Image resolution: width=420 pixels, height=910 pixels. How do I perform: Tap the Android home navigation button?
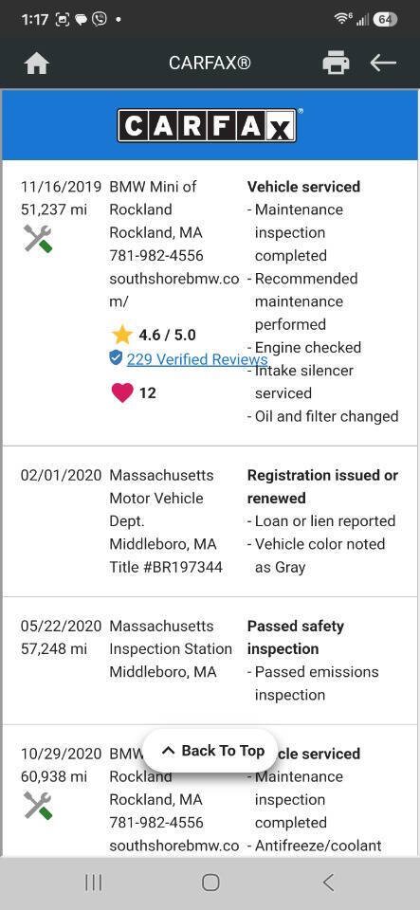(x=210, y=883)
